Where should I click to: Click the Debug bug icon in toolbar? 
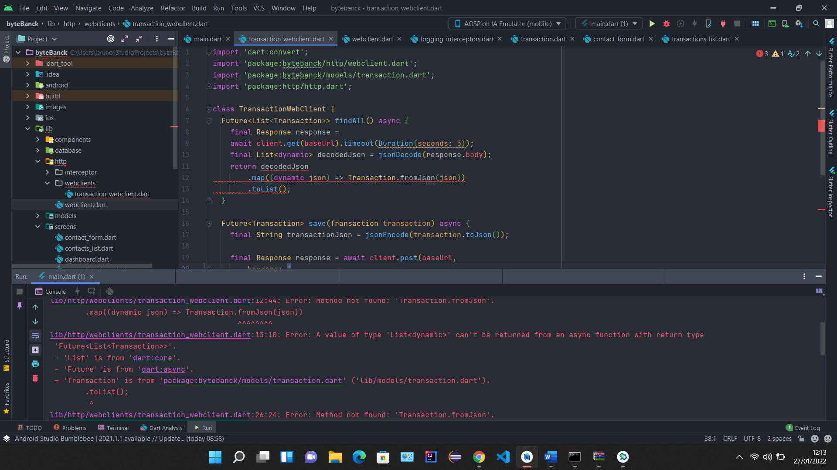click(666, 23)
